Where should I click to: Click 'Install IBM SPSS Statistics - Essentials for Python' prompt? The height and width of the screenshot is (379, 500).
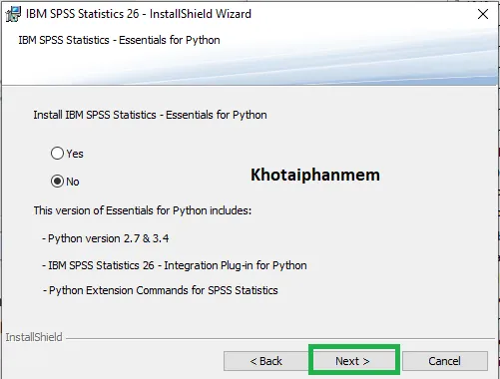[150, 115]
